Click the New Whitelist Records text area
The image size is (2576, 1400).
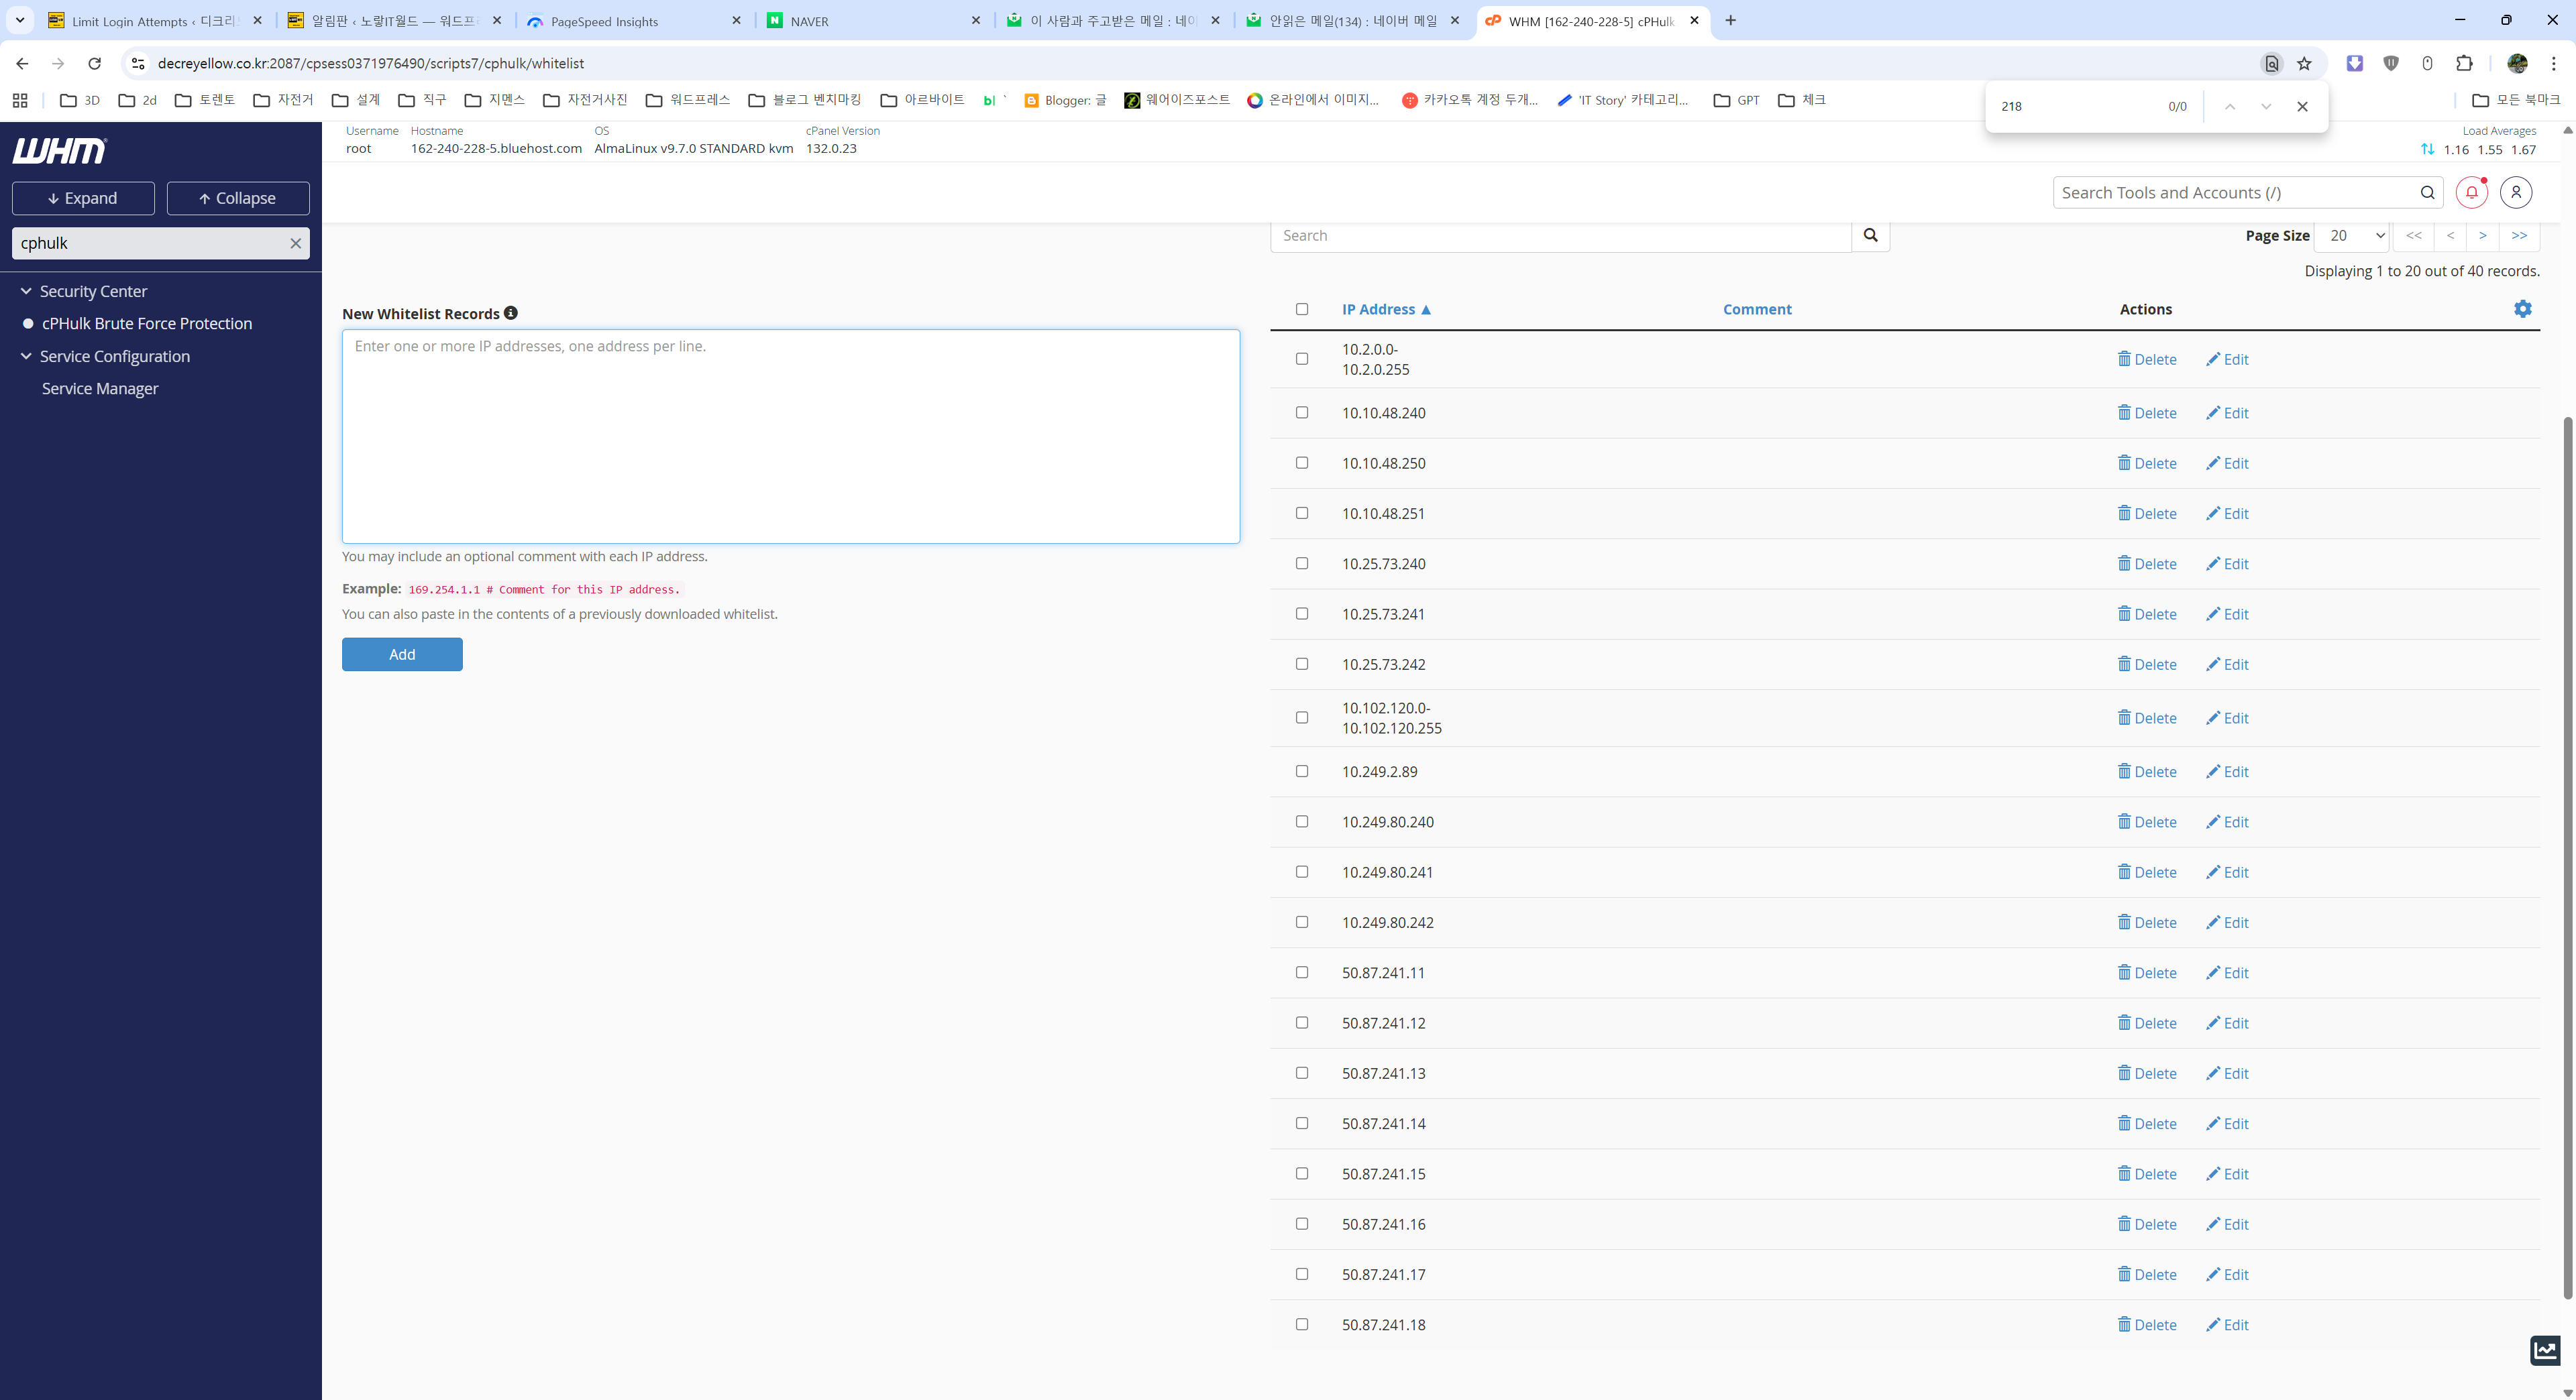[790, 436]
